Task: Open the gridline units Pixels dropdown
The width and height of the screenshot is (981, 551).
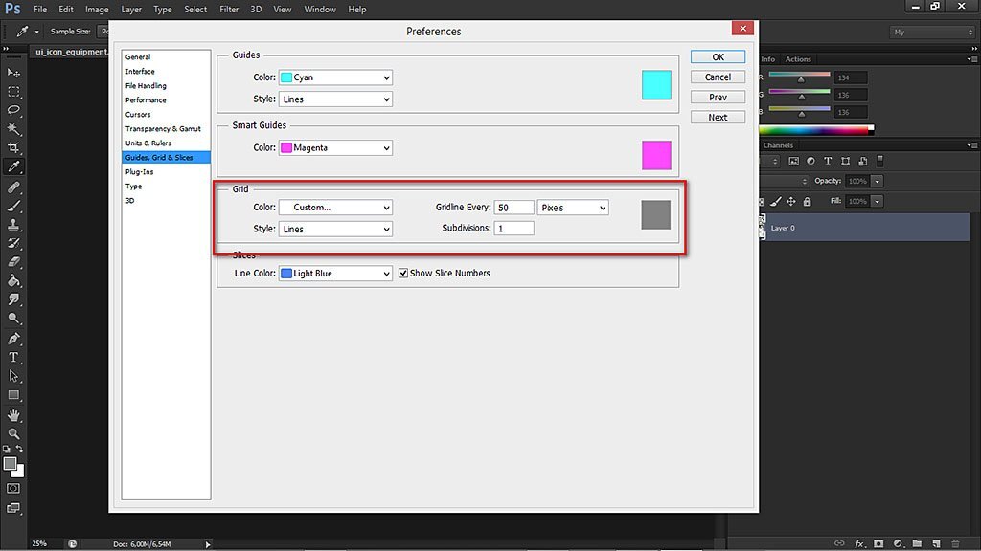Action: tap(573, 208)
